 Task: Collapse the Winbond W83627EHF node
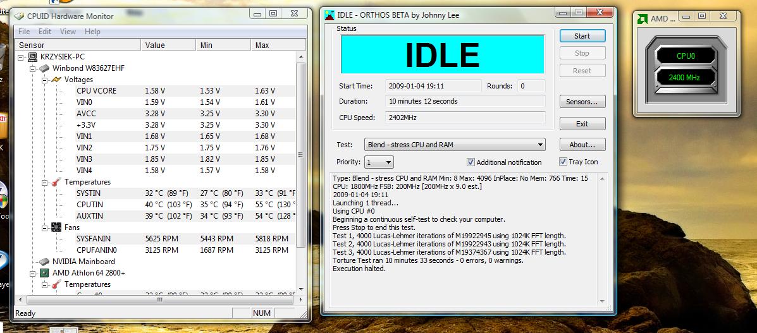pos(32,68)
